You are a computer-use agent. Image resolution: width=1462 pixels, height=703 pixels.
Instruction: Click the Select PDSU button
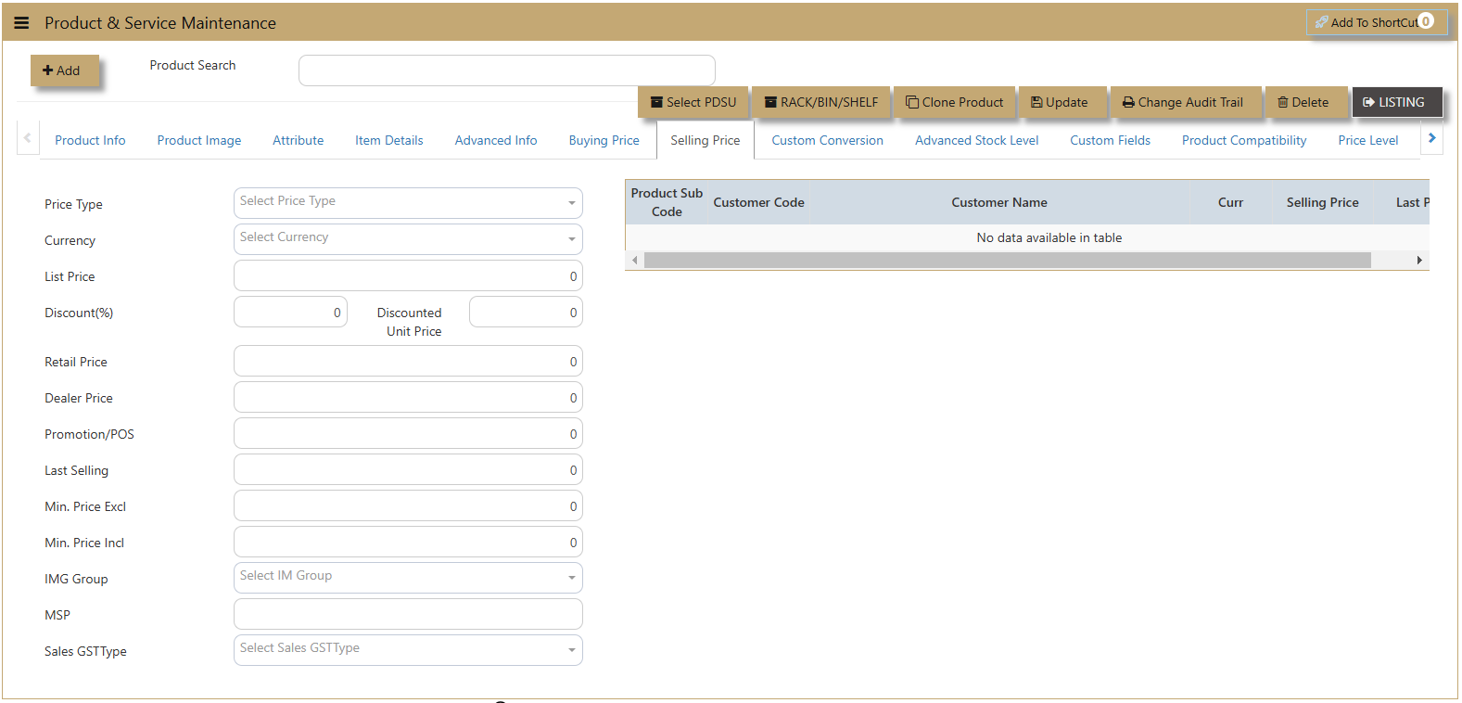pyautogui.click(x=693, y=102)
